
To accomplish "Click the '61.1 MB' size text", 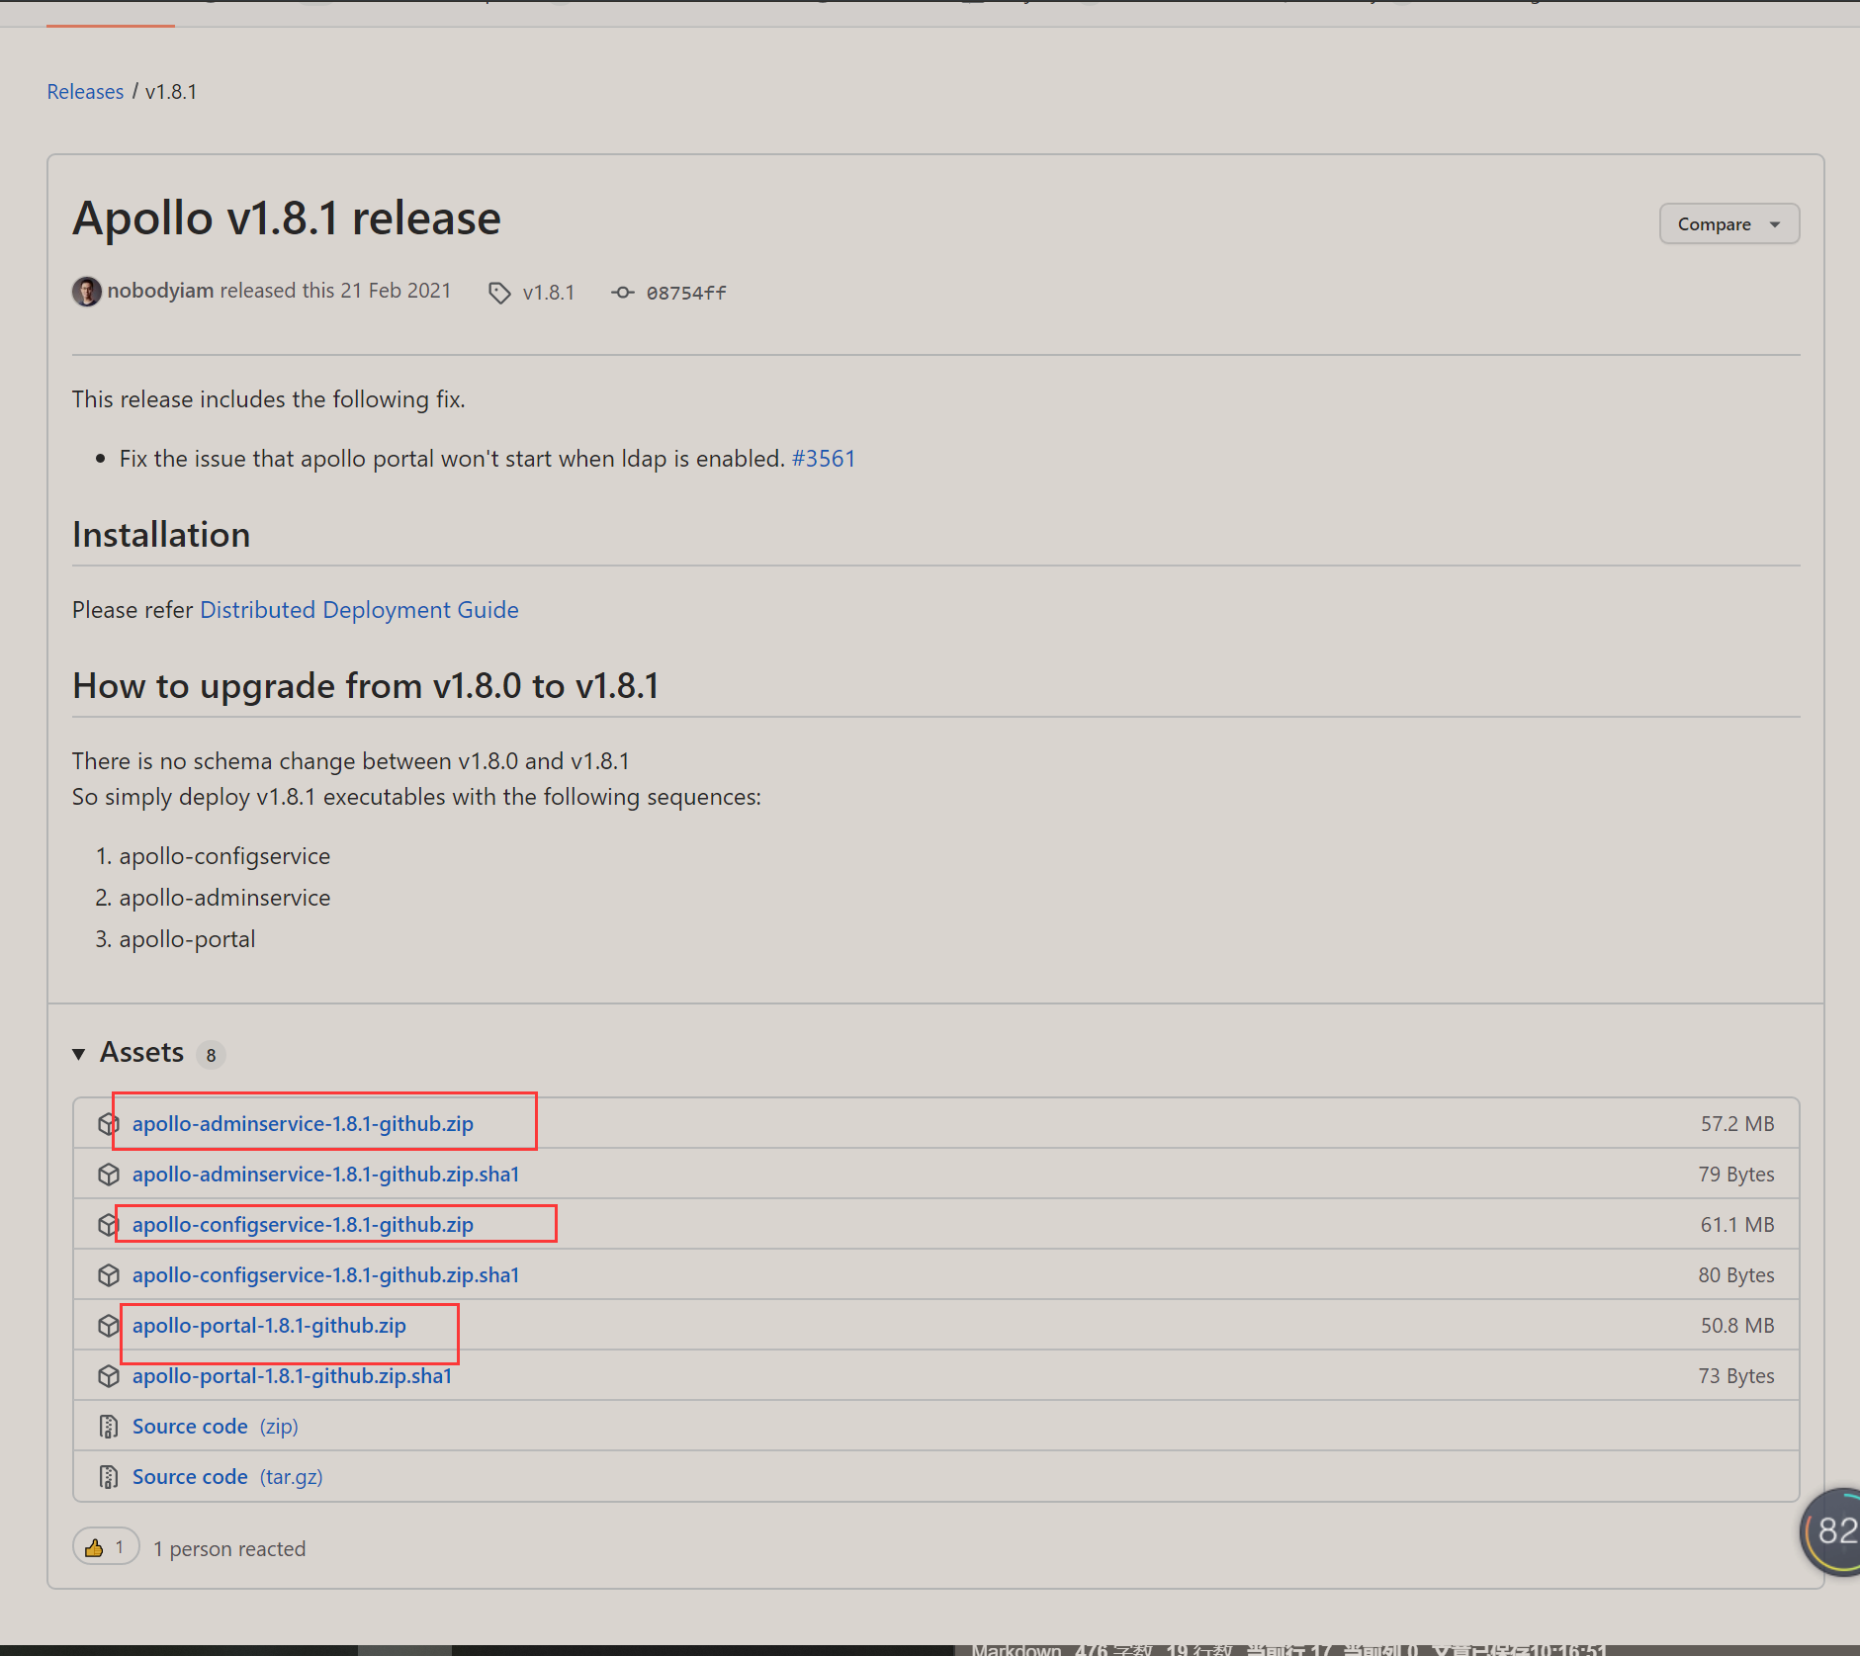I will click(1737, 1225).
